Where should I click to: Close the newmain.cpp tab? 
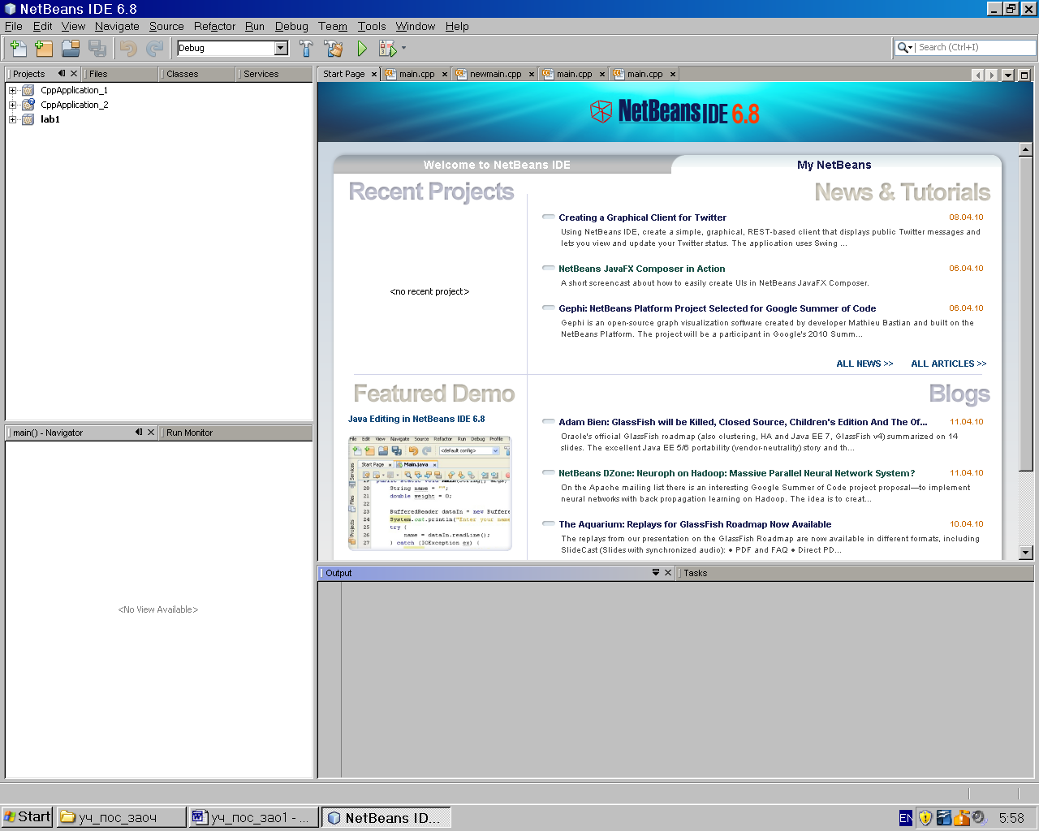point(532,74)
